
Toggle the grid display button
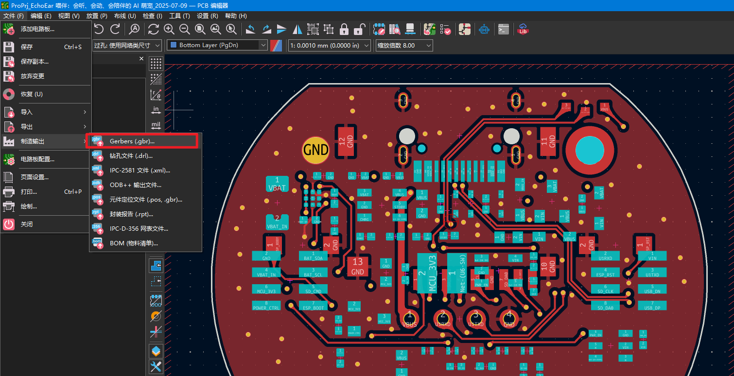point(156,64)
